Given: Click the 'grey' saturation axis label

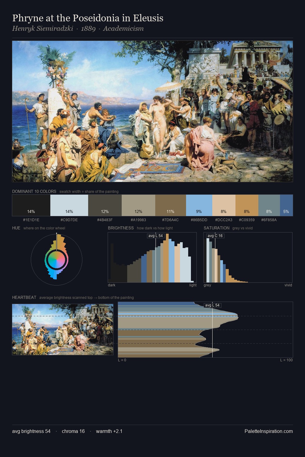Looking at the screenshot, I should coord(207,285).
